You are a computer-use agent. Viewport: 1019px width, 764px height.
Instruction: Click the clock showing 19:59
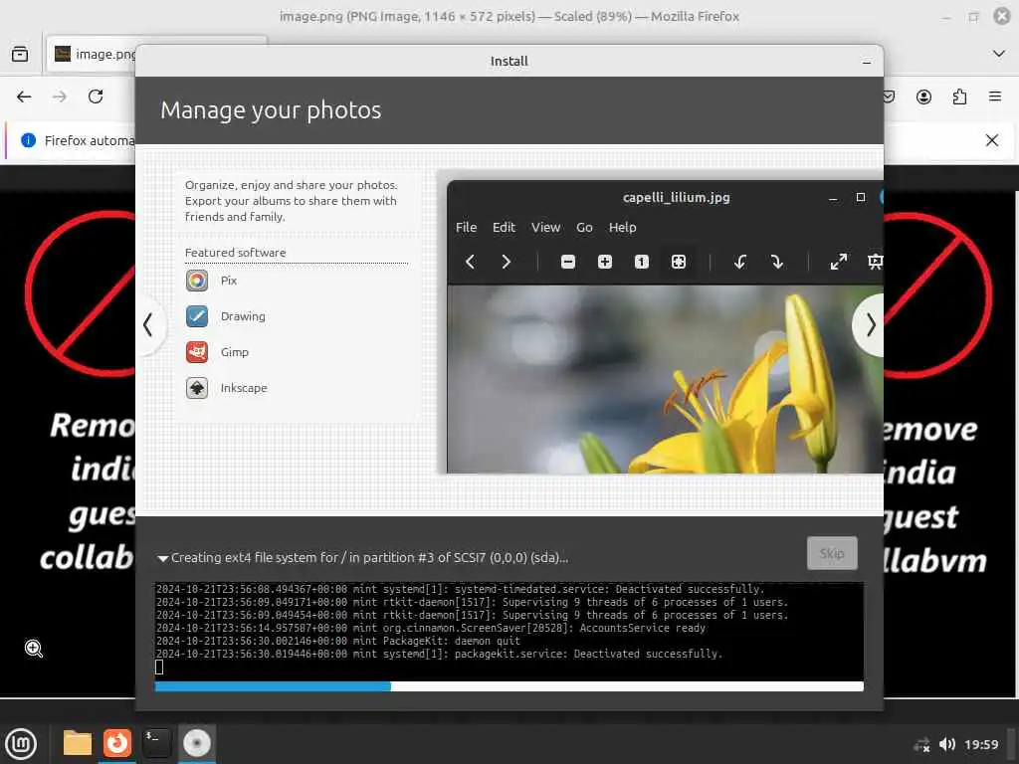[x=981, y=744]
